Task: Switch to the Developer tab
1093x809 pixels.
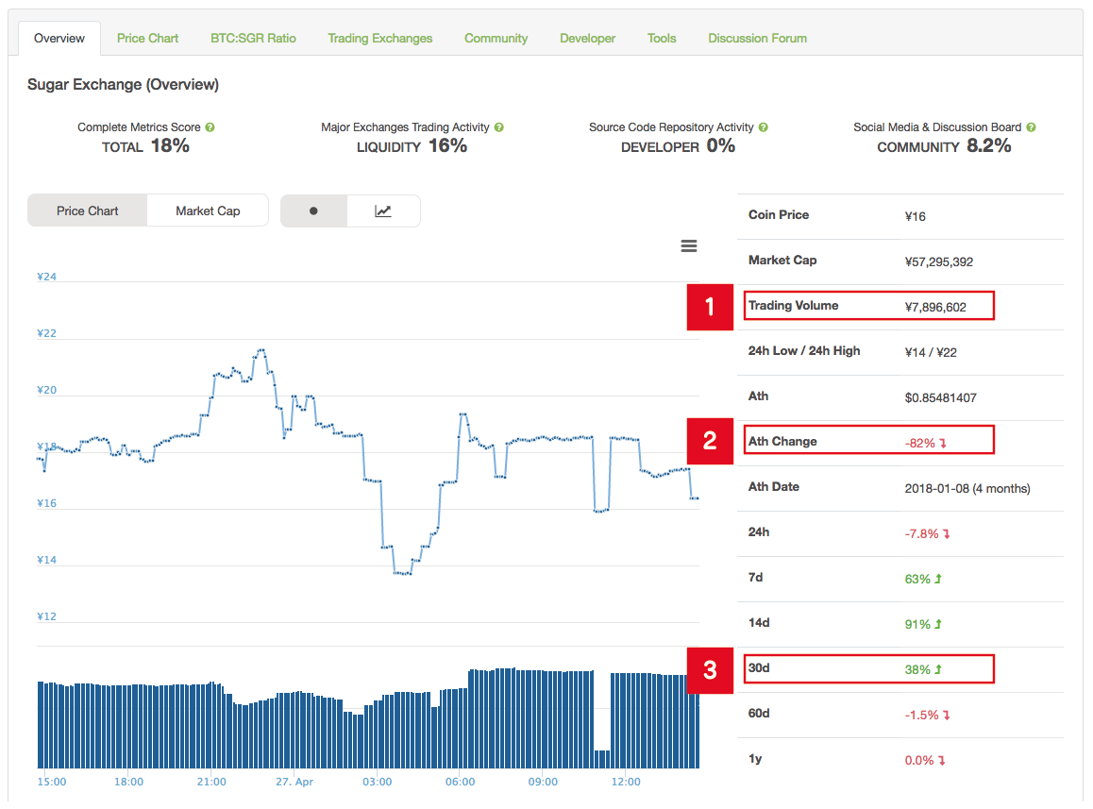Action: pyautogui.click(x=587, y=38)
